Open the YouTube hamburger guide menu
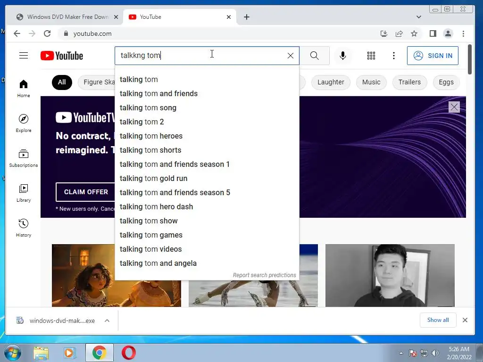This screenshot has height=362, width=483. [x=24, y=56]
